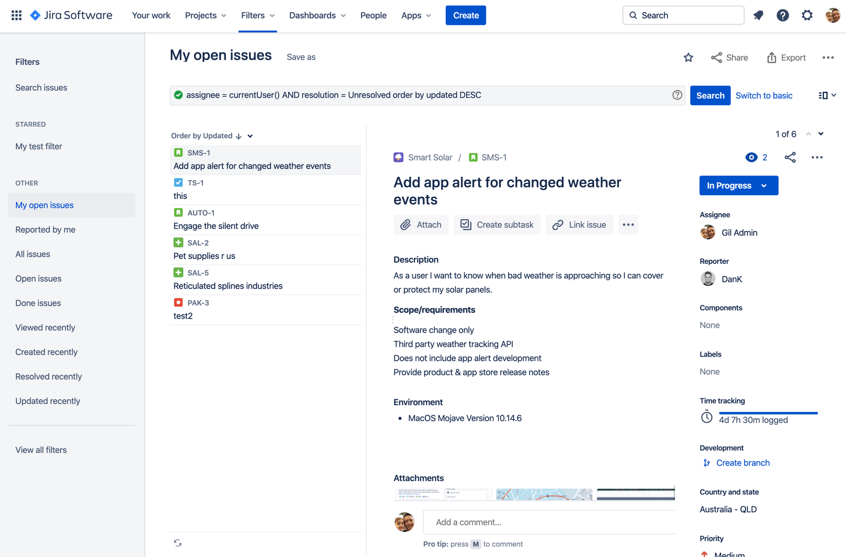Click the Add a comment field
This screenshot has width=846, height=557.
tap(548, 522)
